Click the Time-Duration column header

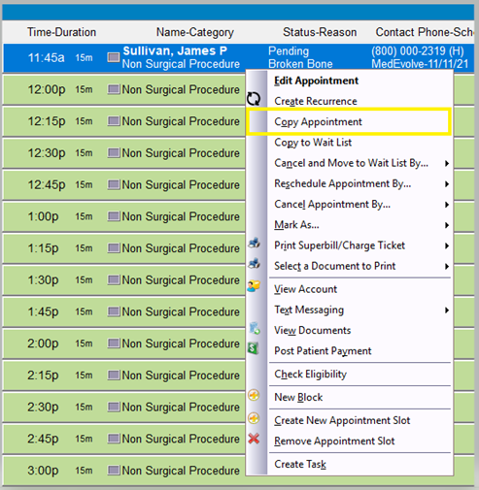(61, 32)
